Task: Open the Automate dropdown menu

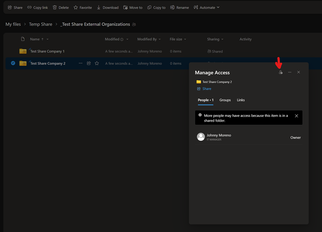Action: tap(207, 7)
